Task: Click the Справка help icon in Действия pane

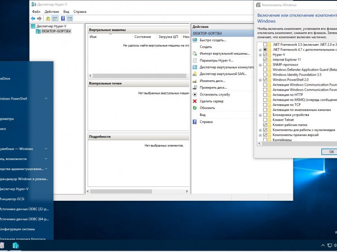Action: click(x=195, y=122)
